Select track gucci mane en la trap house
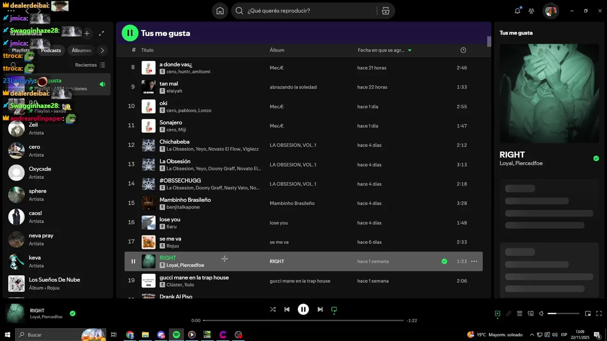Viewport: 607px width, 341px height. click(x=303, y=281)
